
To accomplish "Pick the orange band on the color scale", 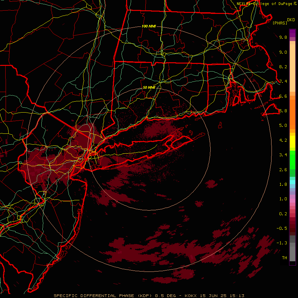I will tap(292, 115).
